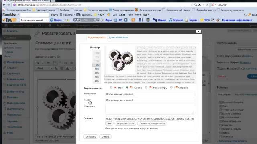Image resolution: width=257 pixels, height=144 pixels.
Task: Select the 70% image size option
Action: 97,77
